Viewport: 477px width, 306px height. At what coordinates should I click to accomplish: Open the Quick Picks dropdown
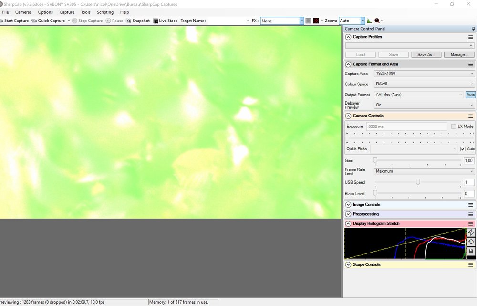pyautogui.click(x=414, y=149)
